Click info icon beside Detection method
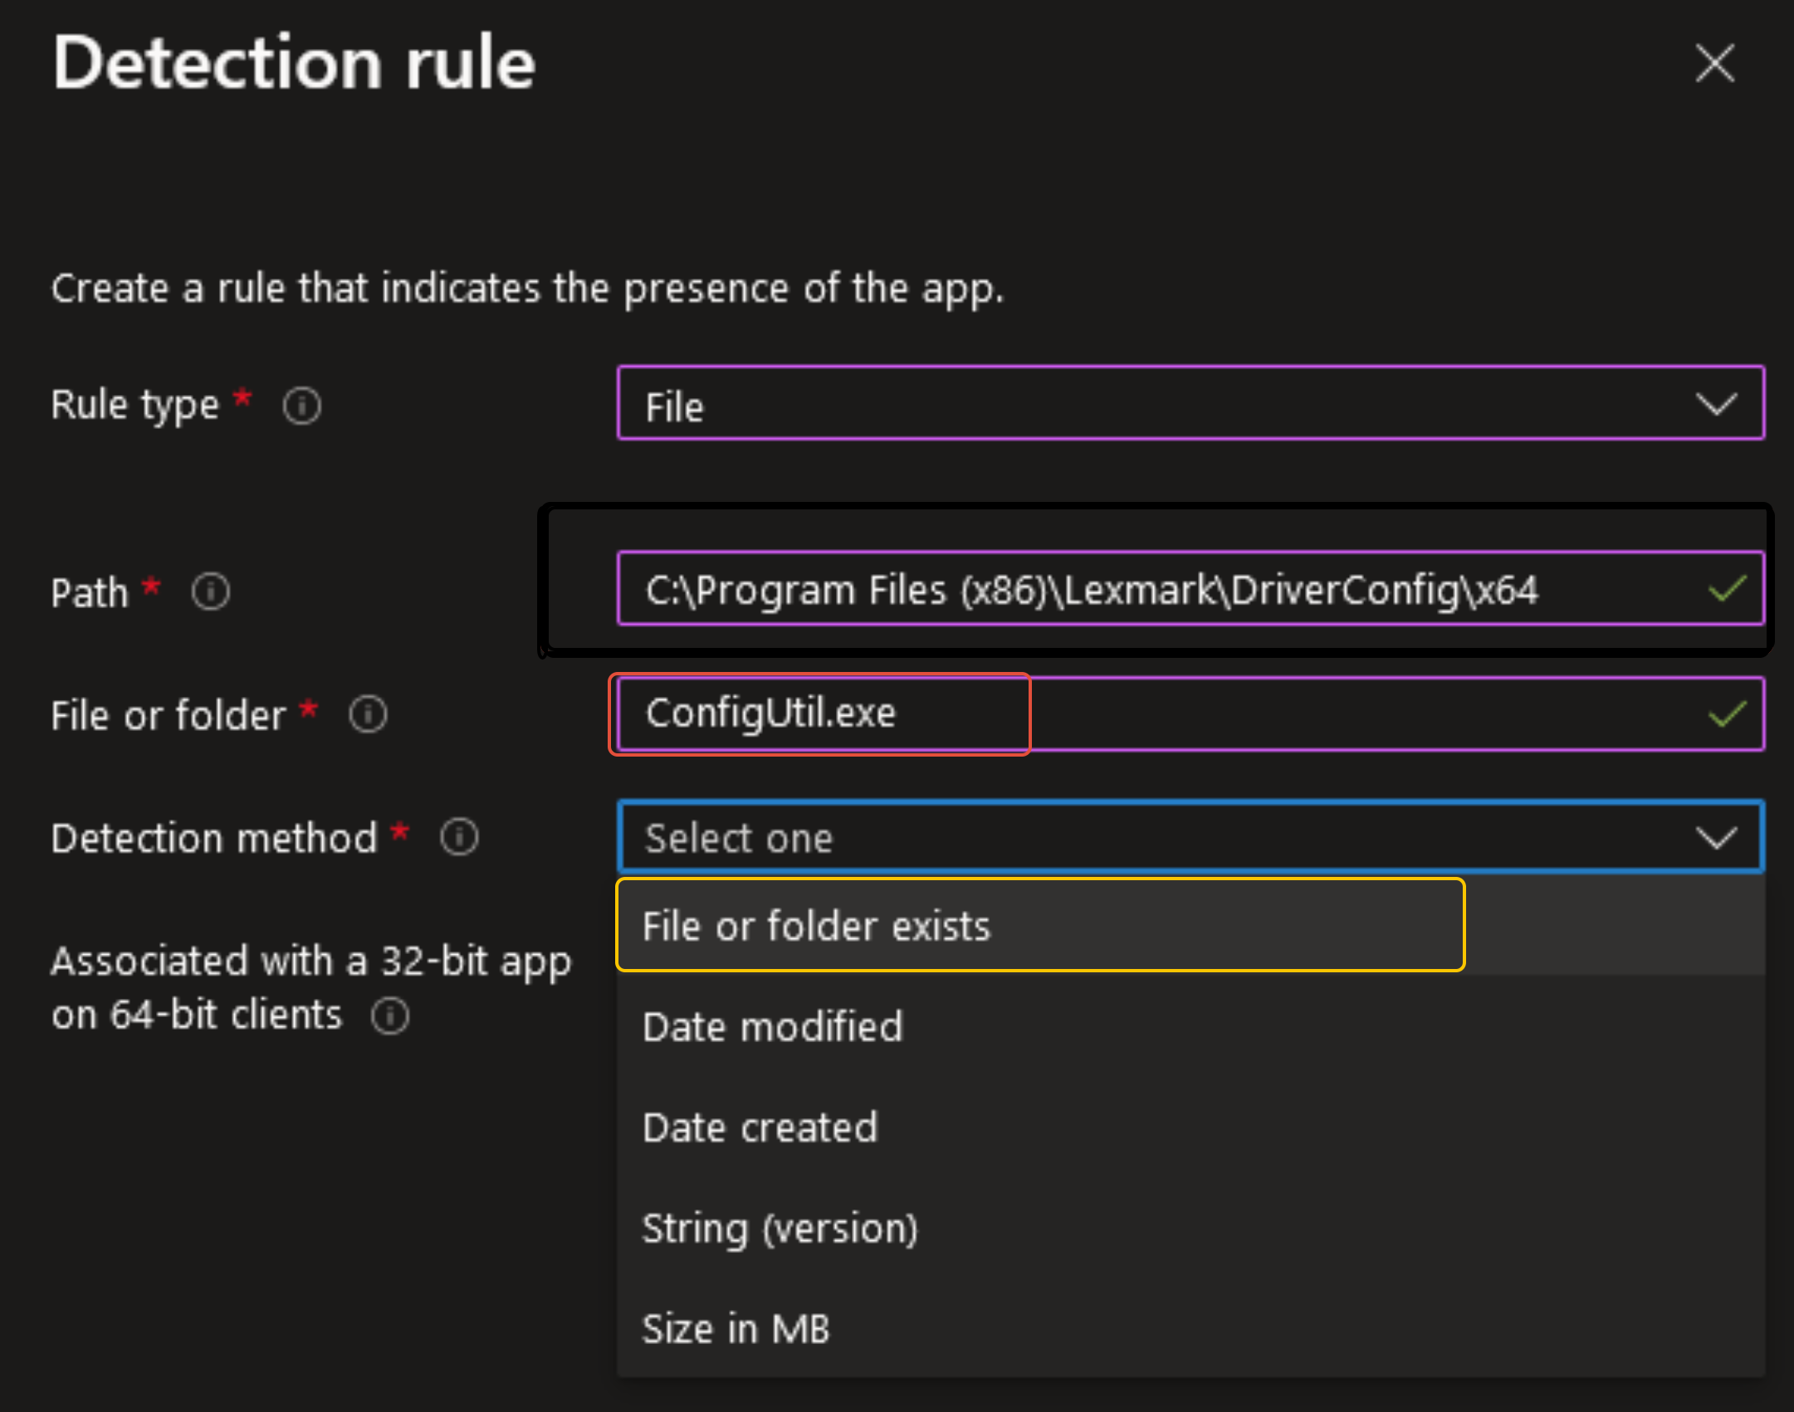 (x=459, y=837)
